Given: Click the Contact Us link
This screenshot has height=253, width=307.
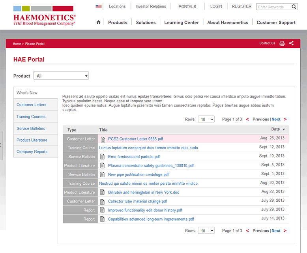Looking at the screenshot, I should click(267, 43).
